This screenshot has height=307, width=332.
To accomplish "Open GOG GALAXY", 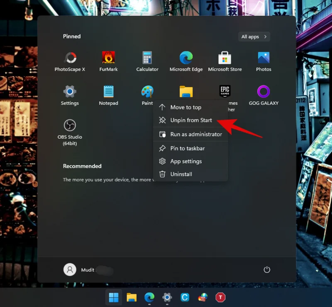I will tap(264, 92).
